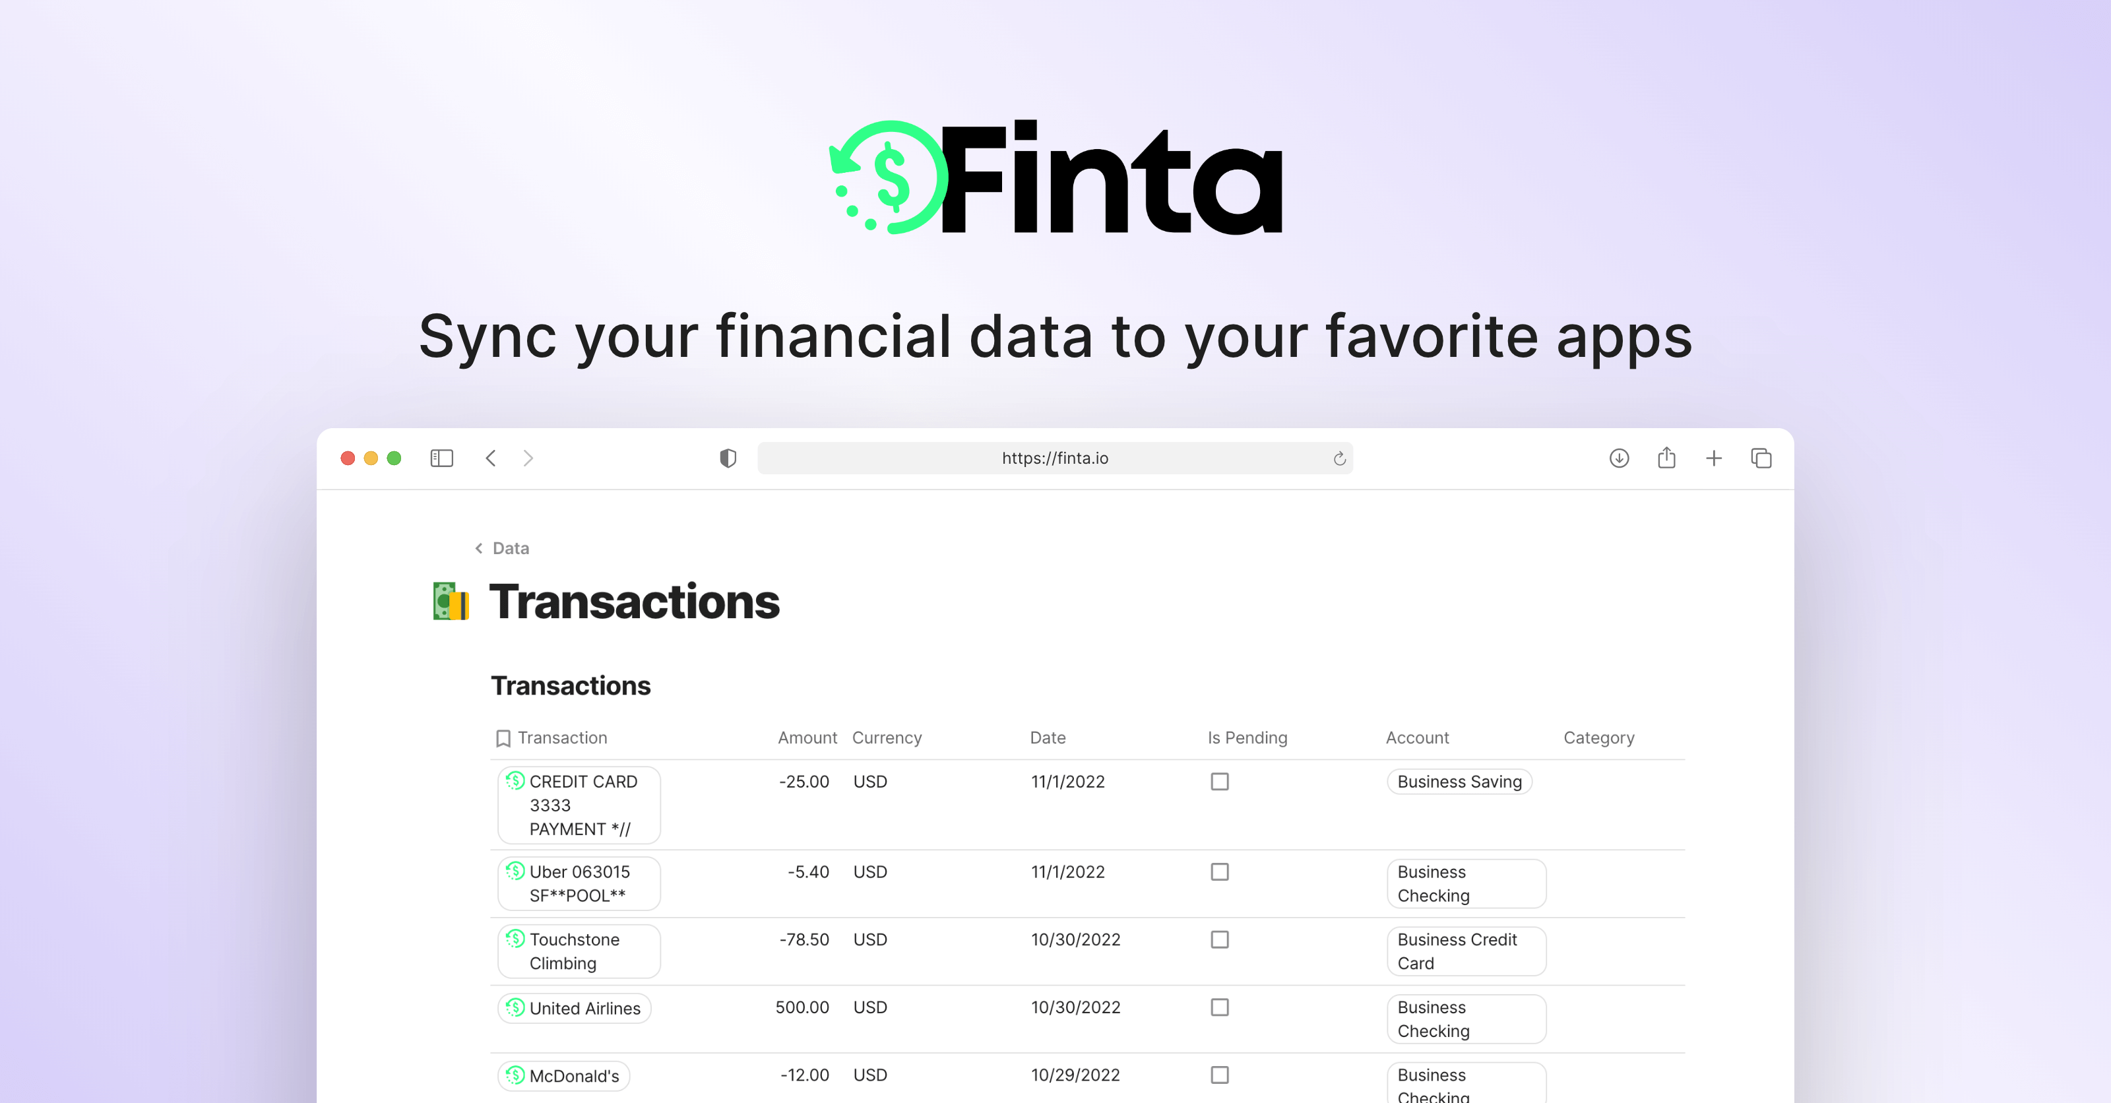Expand the Amount column header dropdown
This screenshot has width=2111, height=1103.
[804, 737]
